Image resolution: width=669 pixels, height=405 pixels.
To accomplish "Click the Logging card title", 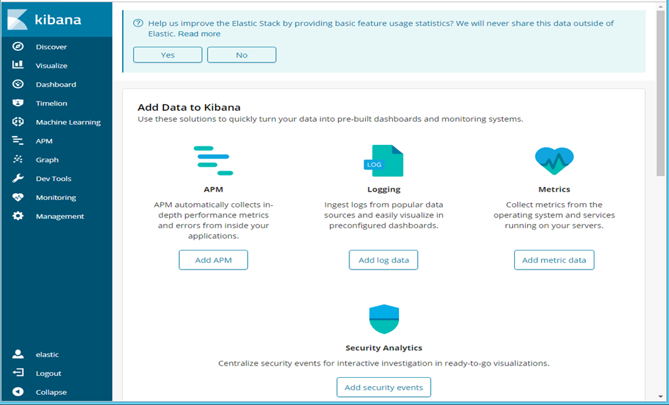I will [x=383, y=189].
